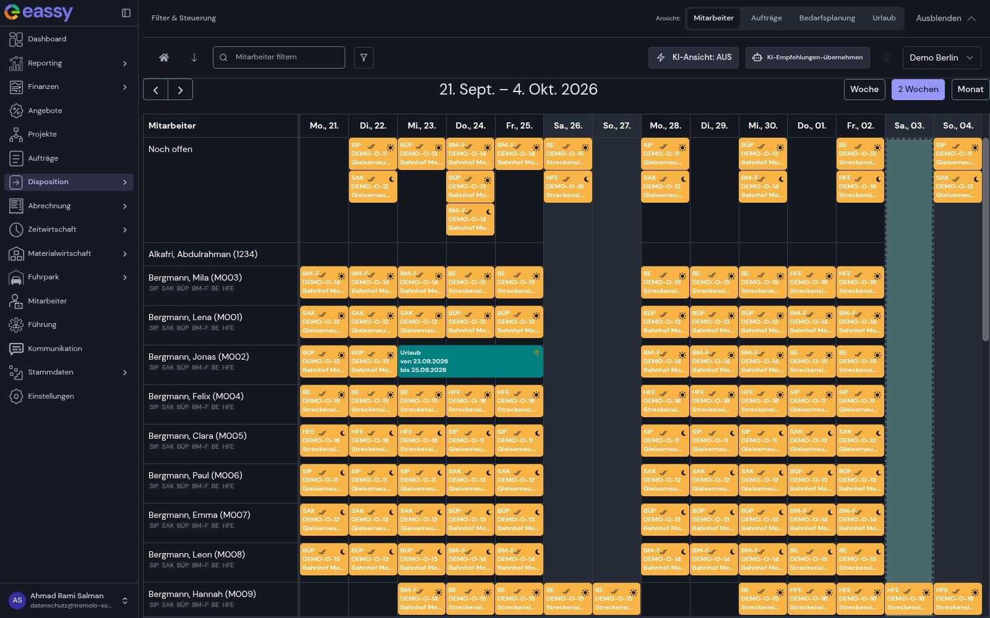990x618 pixels.
Task: Go to the previous period arrow
Action: (156, 90)
